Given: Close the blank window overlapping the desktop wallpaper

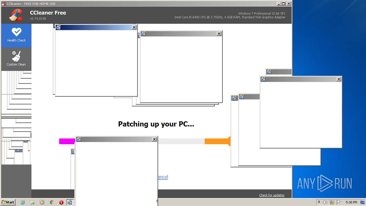Looking at the screenshot, I should [x=339, y=79].
